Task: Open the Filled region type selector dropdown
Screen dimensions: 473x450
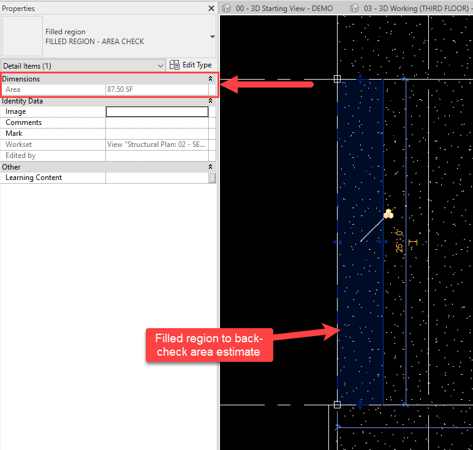Action: 213,37
